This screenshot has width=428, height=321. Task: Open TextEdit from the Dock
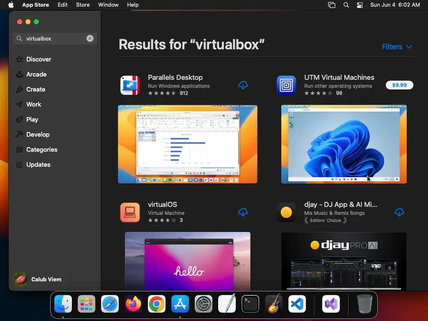227,304
